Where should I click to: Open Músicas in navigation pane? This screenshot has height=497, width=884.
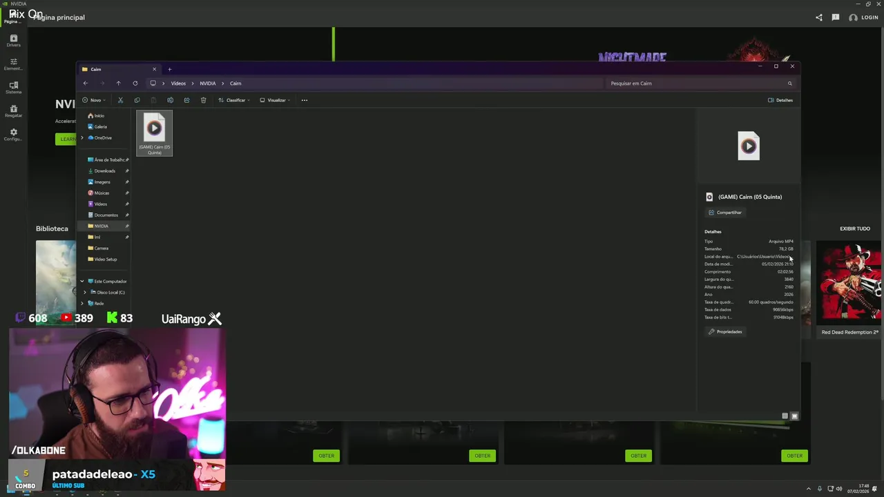[x=99, y=193]
